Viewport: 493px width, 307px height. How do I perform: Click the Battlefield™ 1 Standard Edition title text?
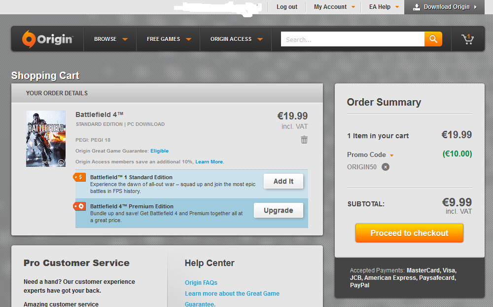point(131,177)
